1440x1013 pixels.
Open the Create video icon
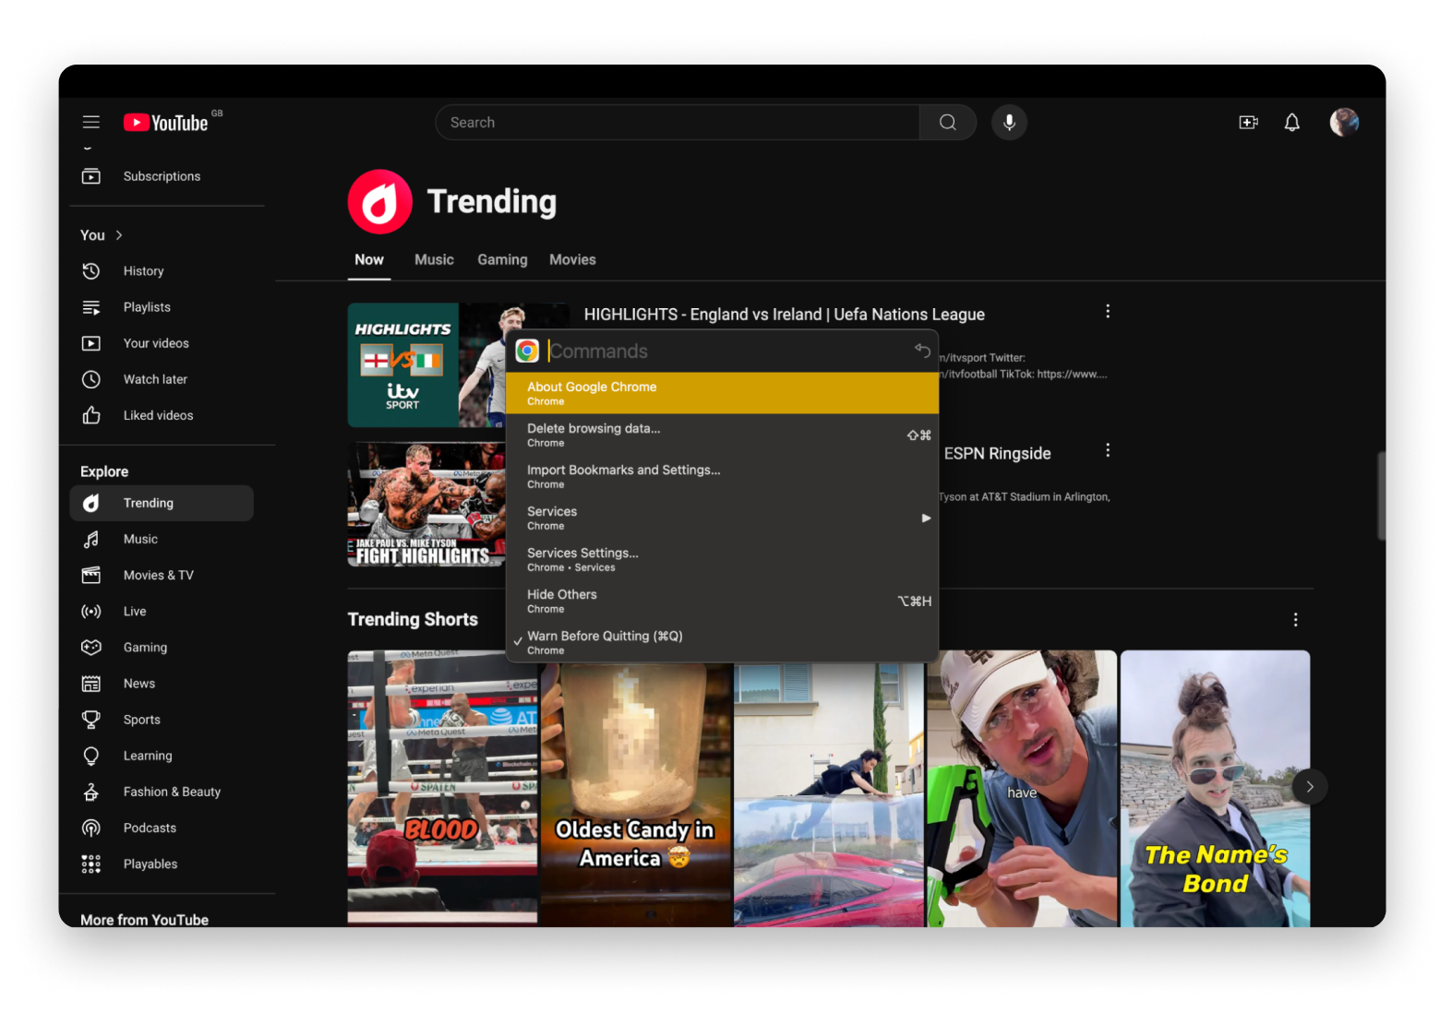[x=1248, y=123]
